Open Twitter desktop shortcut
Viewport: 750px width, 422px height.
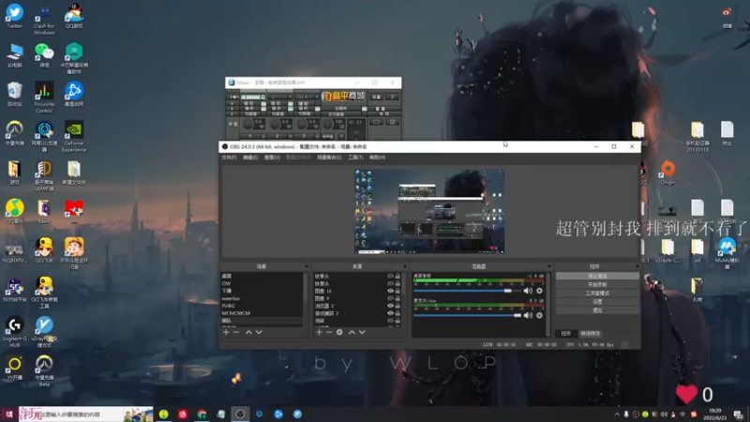[14, 16]
